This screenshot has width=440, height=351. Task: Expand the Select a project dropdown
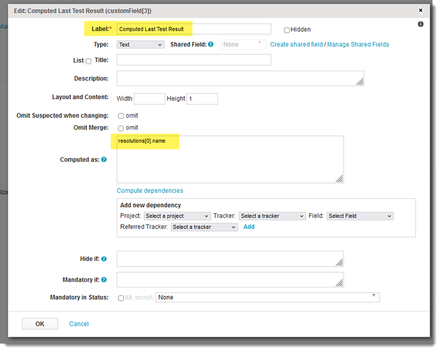click(x=177, y=216)
